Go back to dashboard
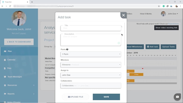Viewport: 183px width, 103px height. pyautogui.click(x=19, y=42)
